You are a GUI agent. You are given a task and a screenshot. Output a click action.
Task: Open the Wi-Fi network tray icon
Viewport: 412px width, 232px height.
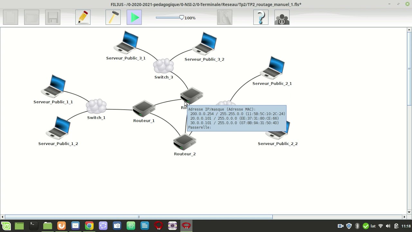click(380, 226)
